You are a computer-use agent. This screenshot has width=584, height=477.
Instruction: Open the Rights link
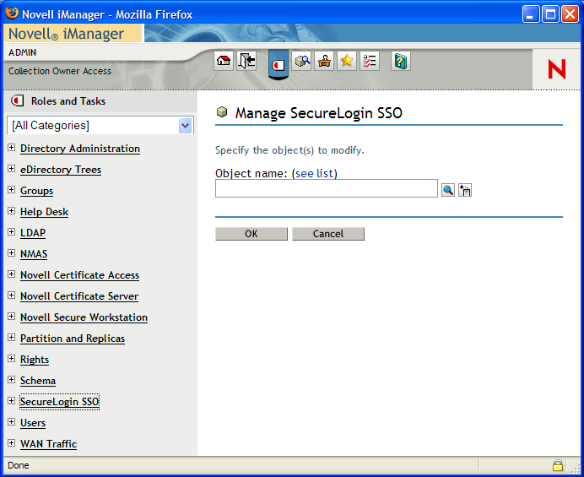(35, 360)
